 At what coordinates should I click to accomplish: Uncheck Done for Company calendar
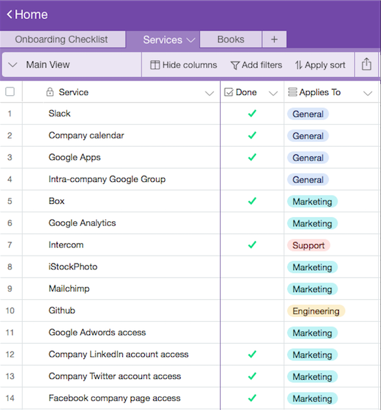click(252, 136)
